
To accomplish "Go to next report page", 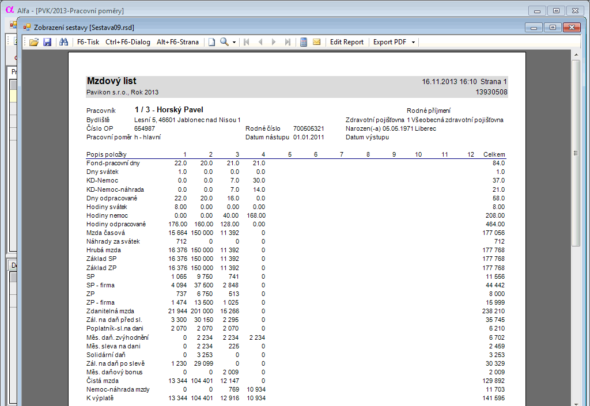I will 274,42.
